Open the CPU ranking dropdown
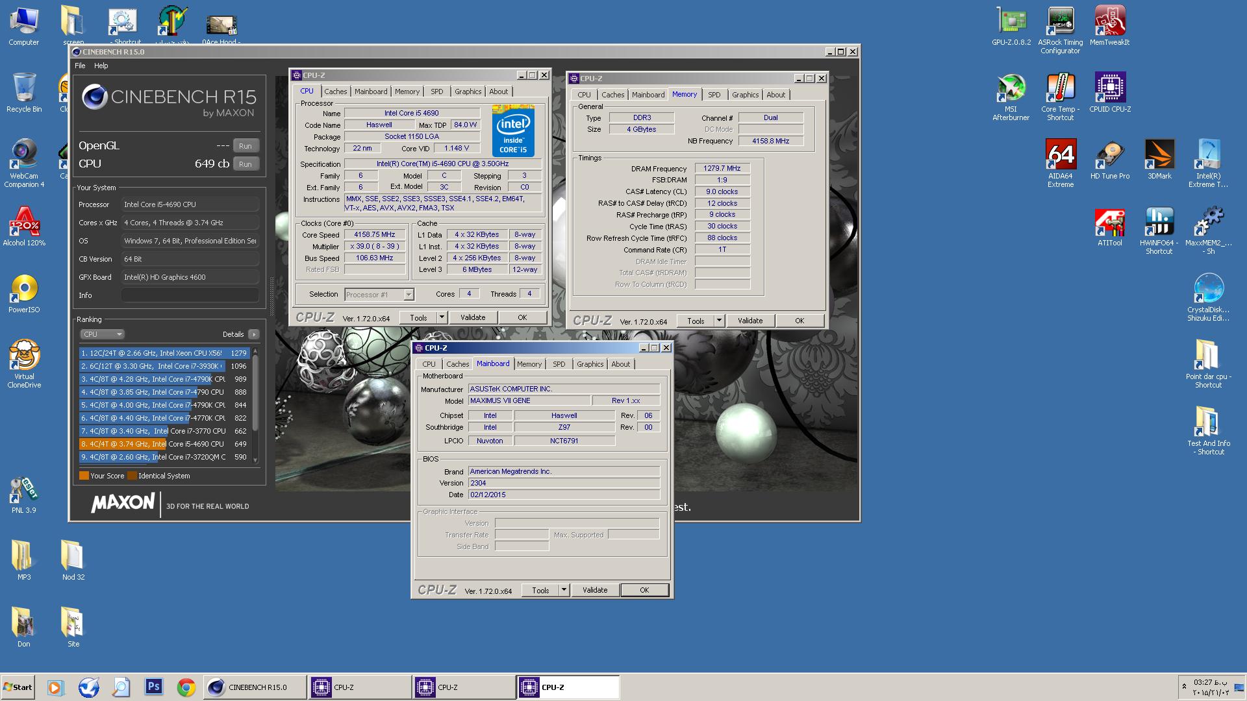The width and height of the screenshot is (1247, 701). (x=102, y=334)
